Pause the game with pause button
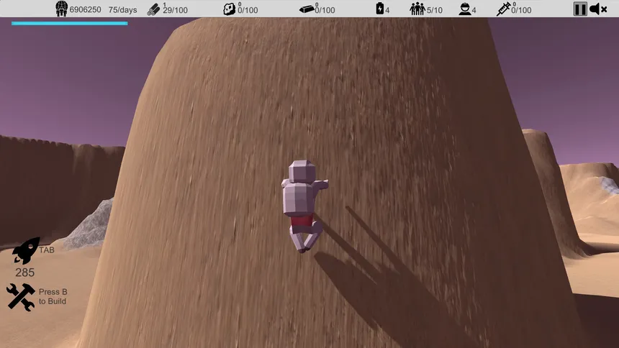Viewport: 619px width, 348px height. pyautogui.click(x=580, y=9)
